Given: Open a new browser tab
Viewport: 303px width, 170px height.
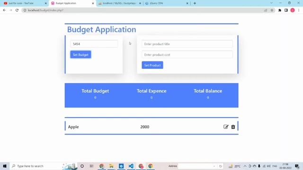Looking at the screenshot, I should pos(195,3).
